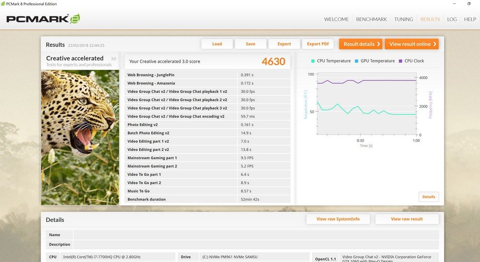Export results as PDF
Viewport: 480px width, 262px height.
coord(318,44)
